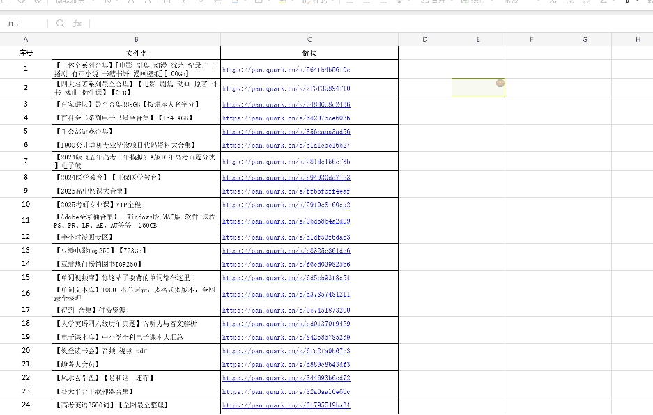Open the Quark link in row 16
Image resolution: width=653 pixels, height=415 pixels.
click(x=286, y=294)
